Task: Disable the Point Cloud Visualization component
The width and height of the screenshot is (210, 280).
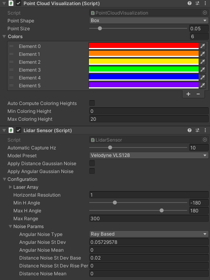Action: coord(18,4)
